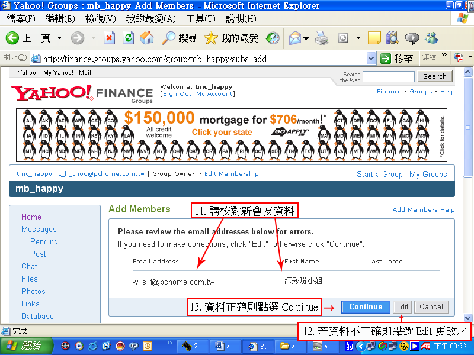Click the Windows Start (開始) button

24,346
